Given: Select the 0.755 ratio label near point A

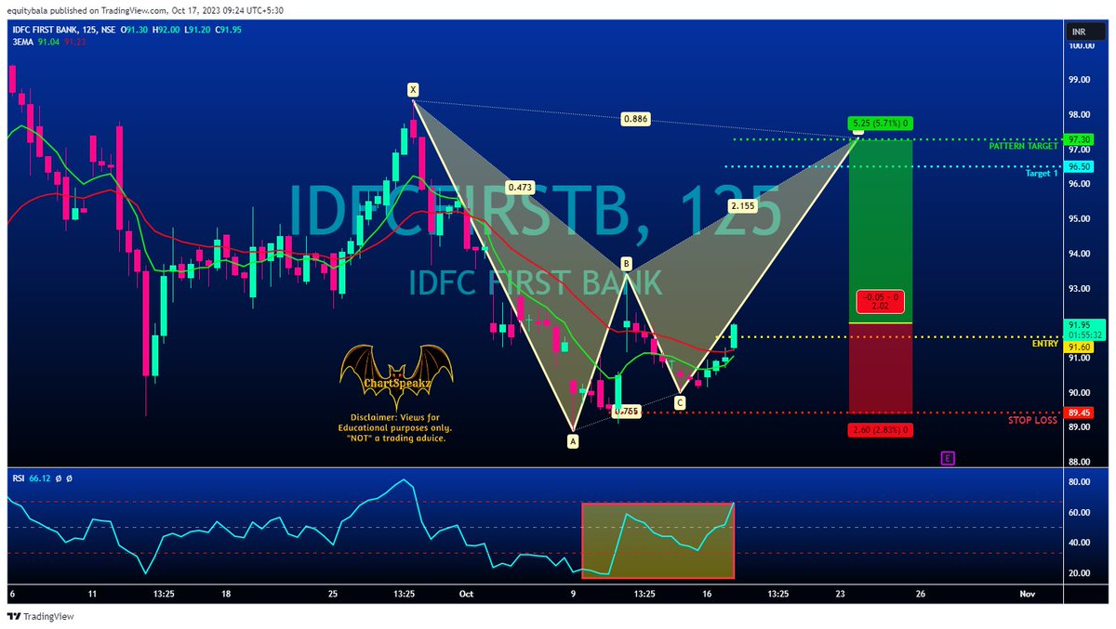Looking at the screenshot, I should (626, 411).
